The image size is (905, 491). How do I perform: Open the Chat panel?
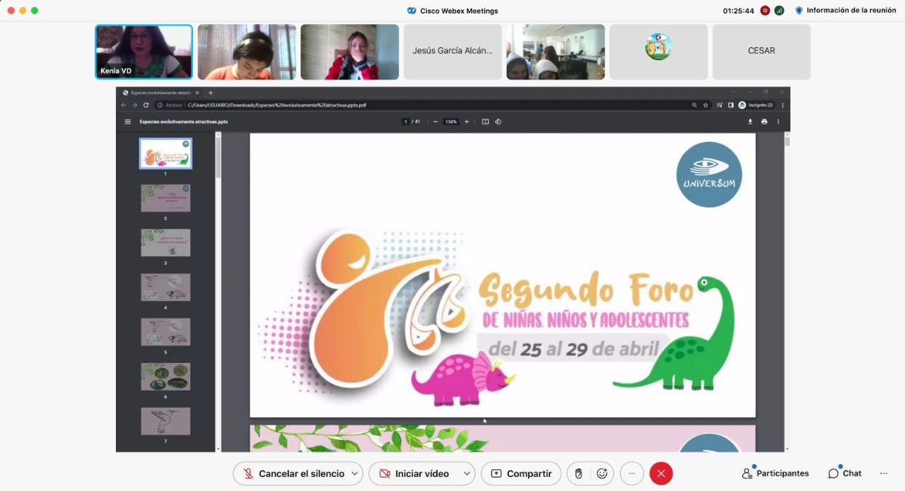tap(845, 473)
